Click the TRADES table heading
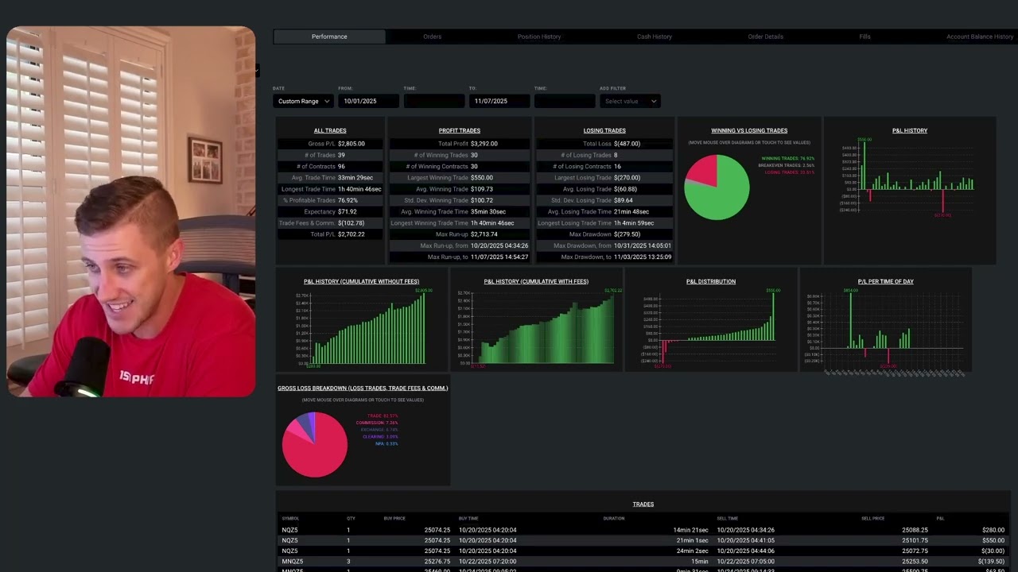1018x572 pixels. (643, 504)
